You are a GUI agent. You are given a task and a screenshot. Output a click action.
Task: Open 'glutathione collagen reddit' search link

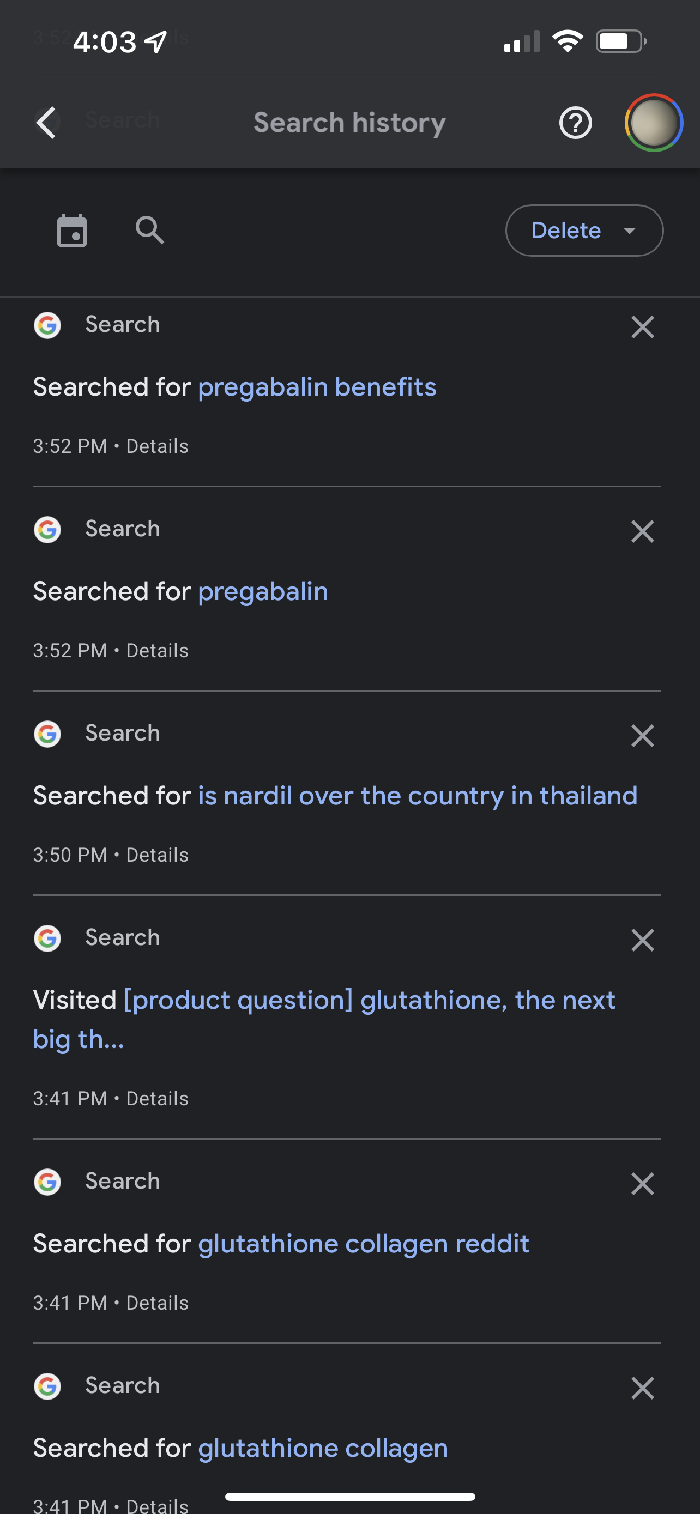(363, 1244)
